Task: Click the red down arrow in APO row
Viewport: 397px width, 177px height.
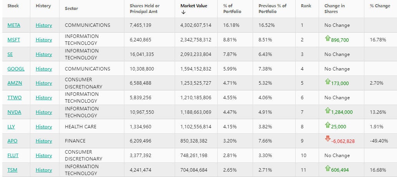Action: pos(328,139)
